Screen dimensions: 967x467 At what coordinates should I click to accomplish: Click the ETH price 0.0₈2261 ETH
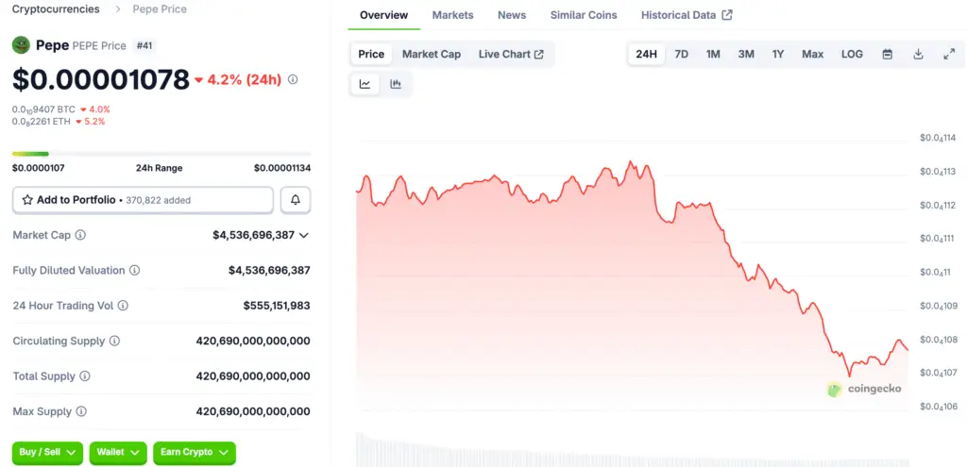tap(42, 122)
